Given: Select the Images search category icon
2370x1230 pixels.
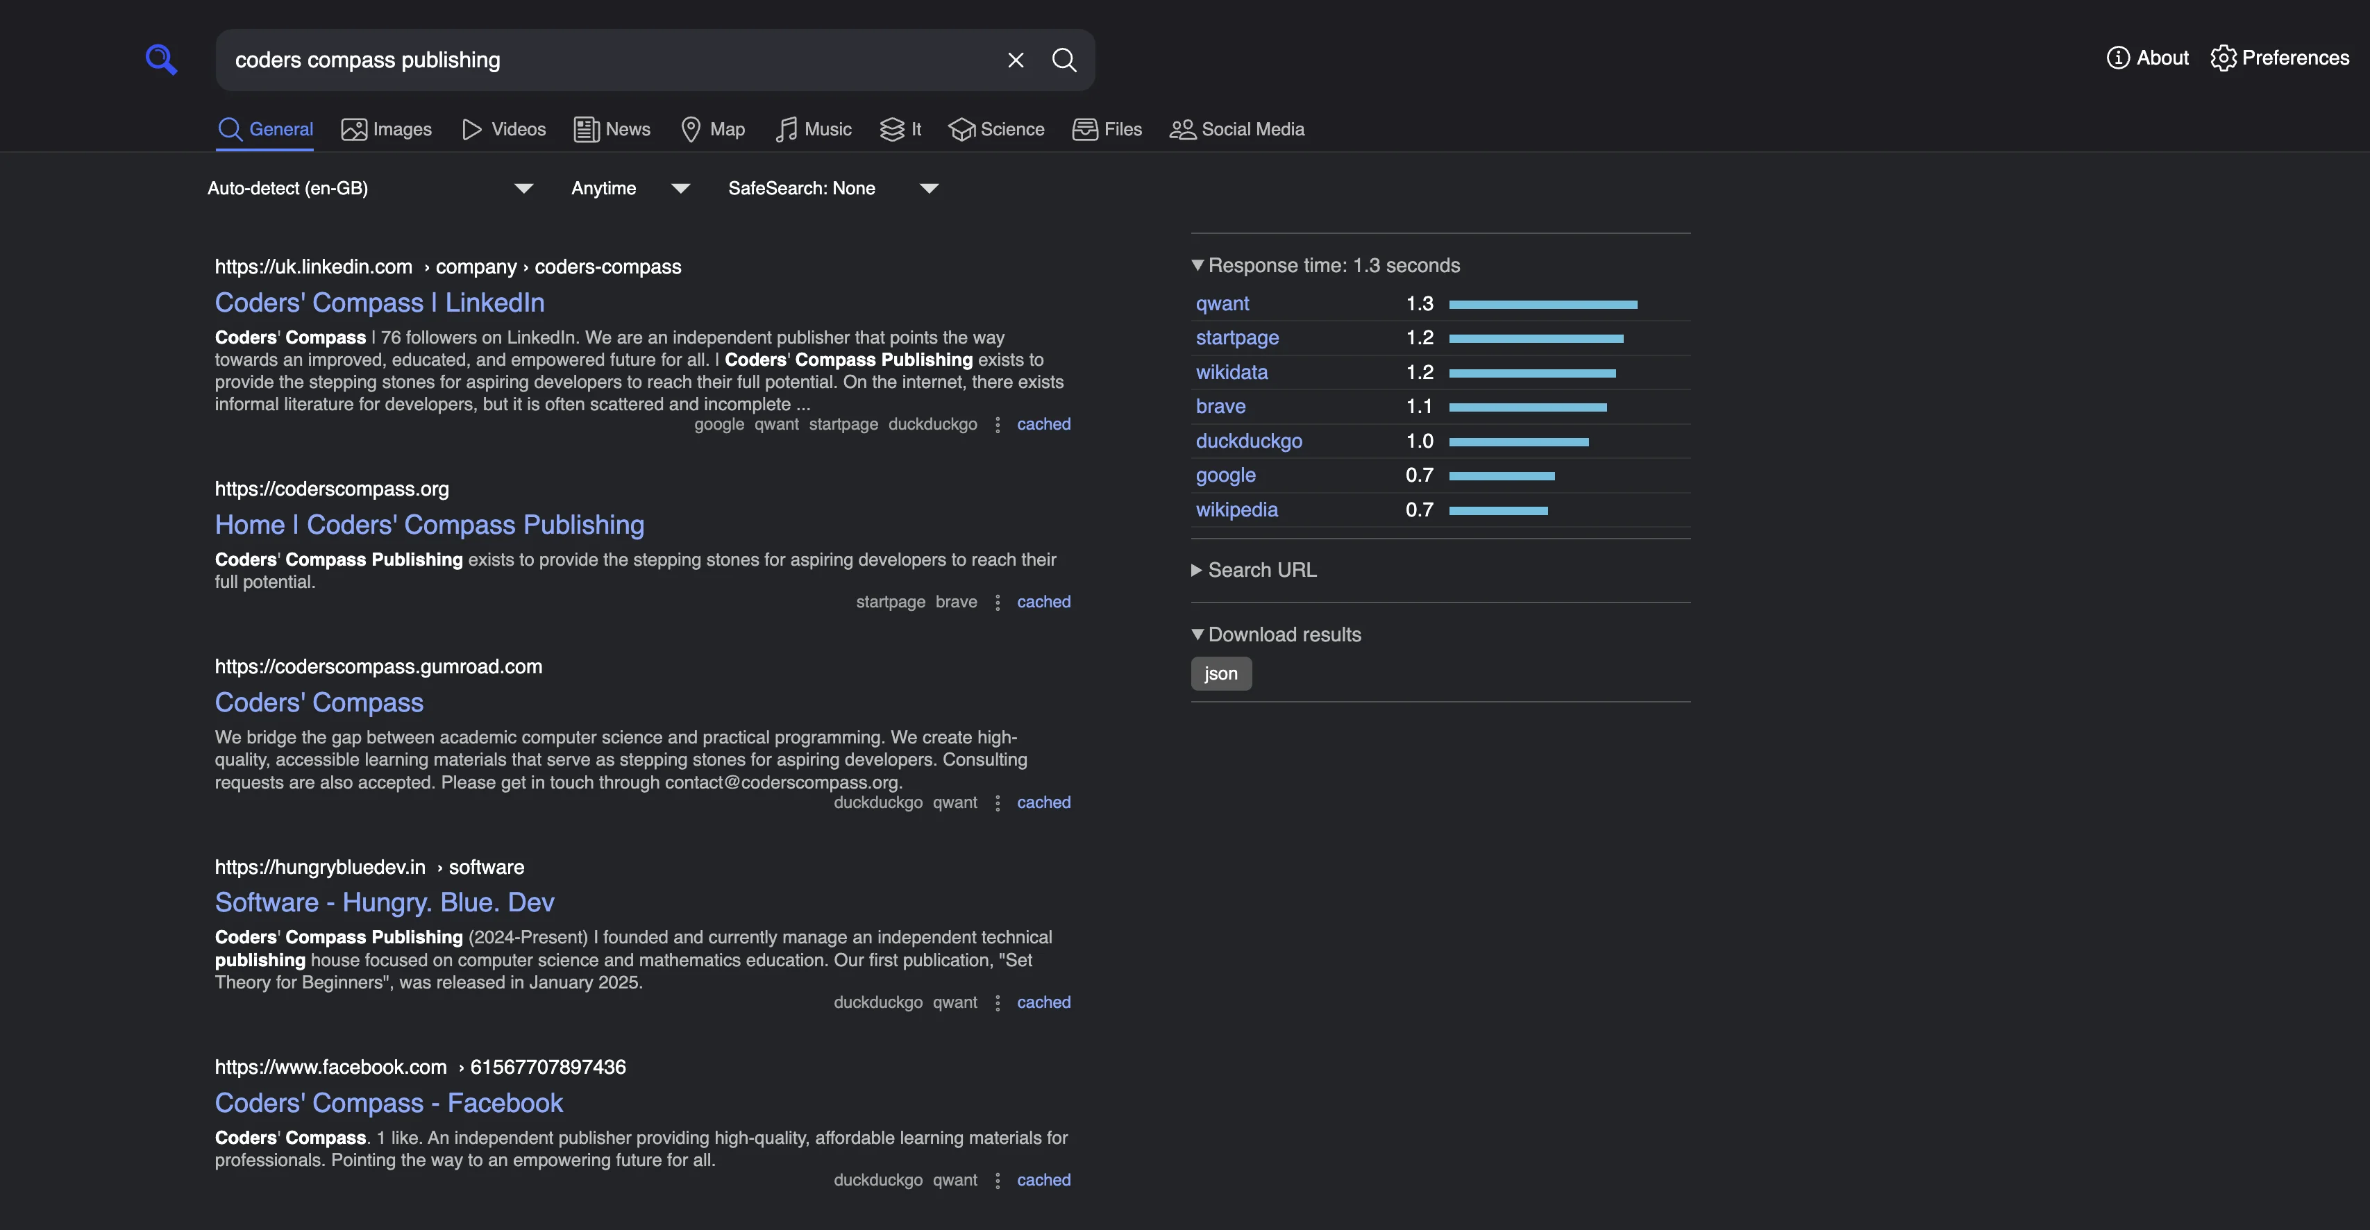Looking at the screenshot, I should [357, 129].
